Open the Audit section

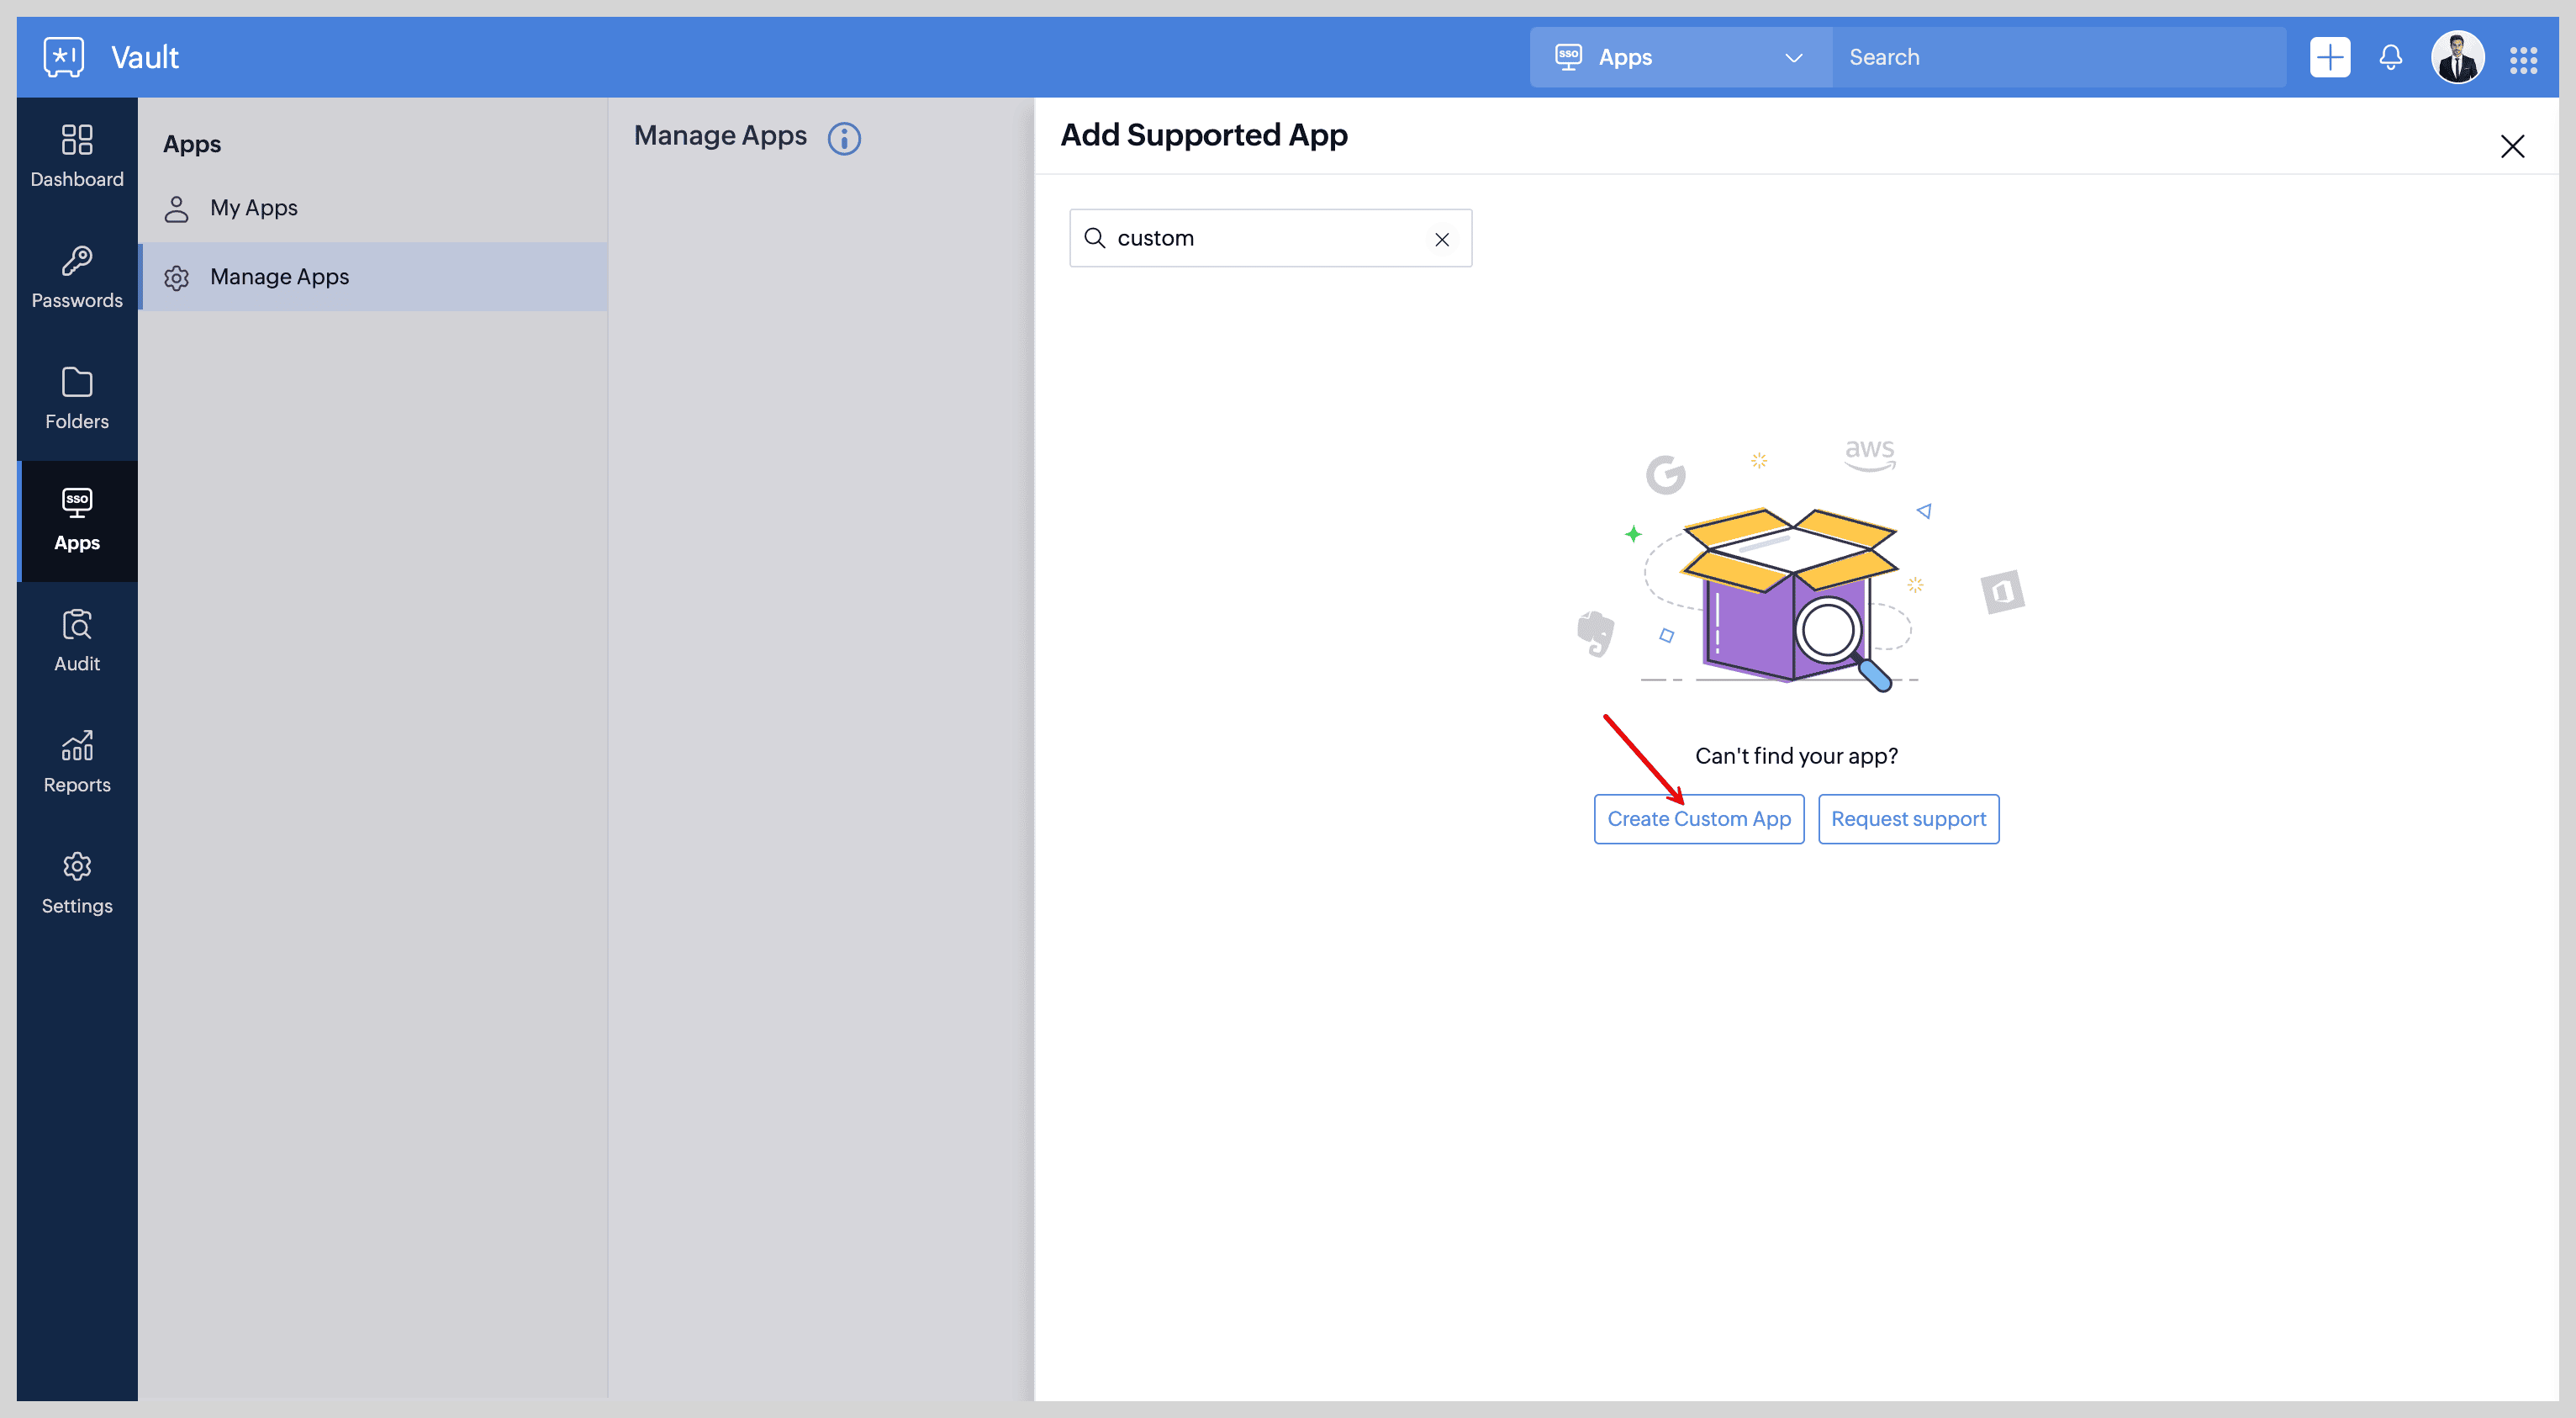(77, 640)
